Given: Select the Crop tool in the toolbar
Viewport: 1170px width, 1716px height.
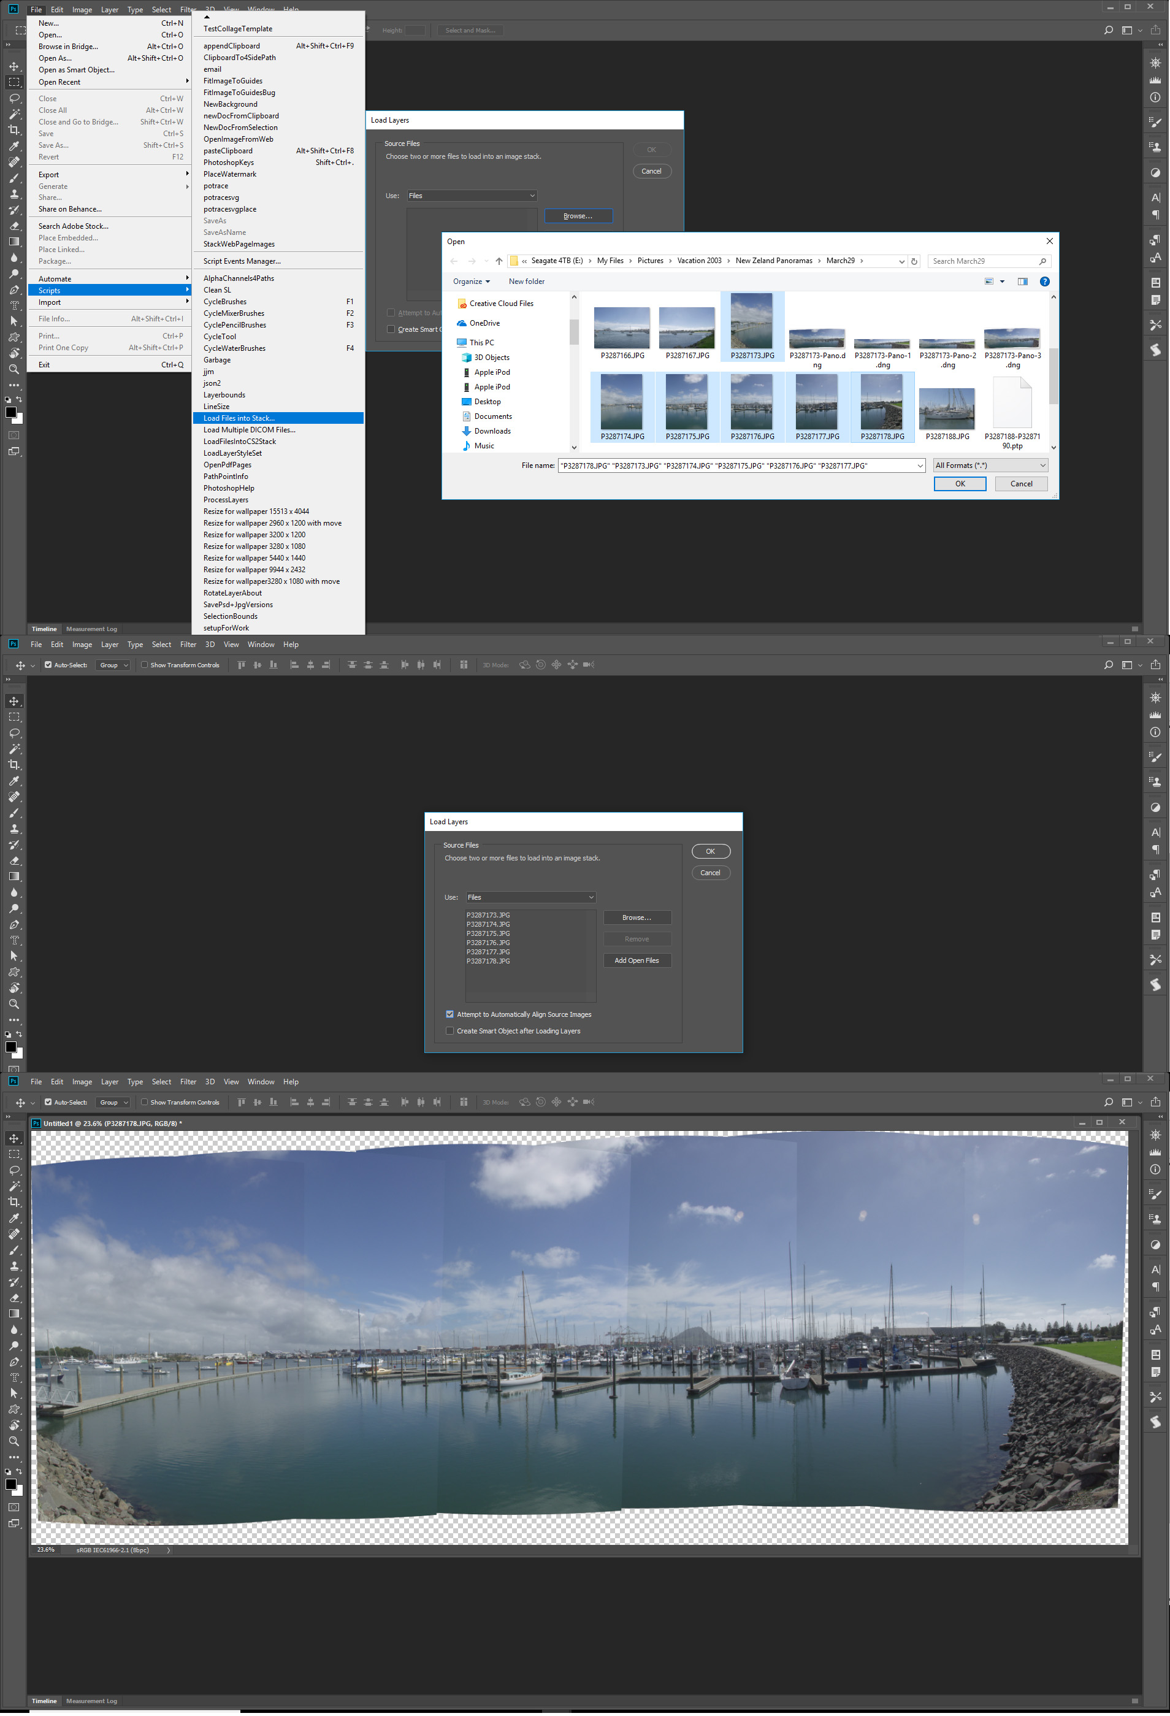Looking at the screenshot, I should point(14,129).
